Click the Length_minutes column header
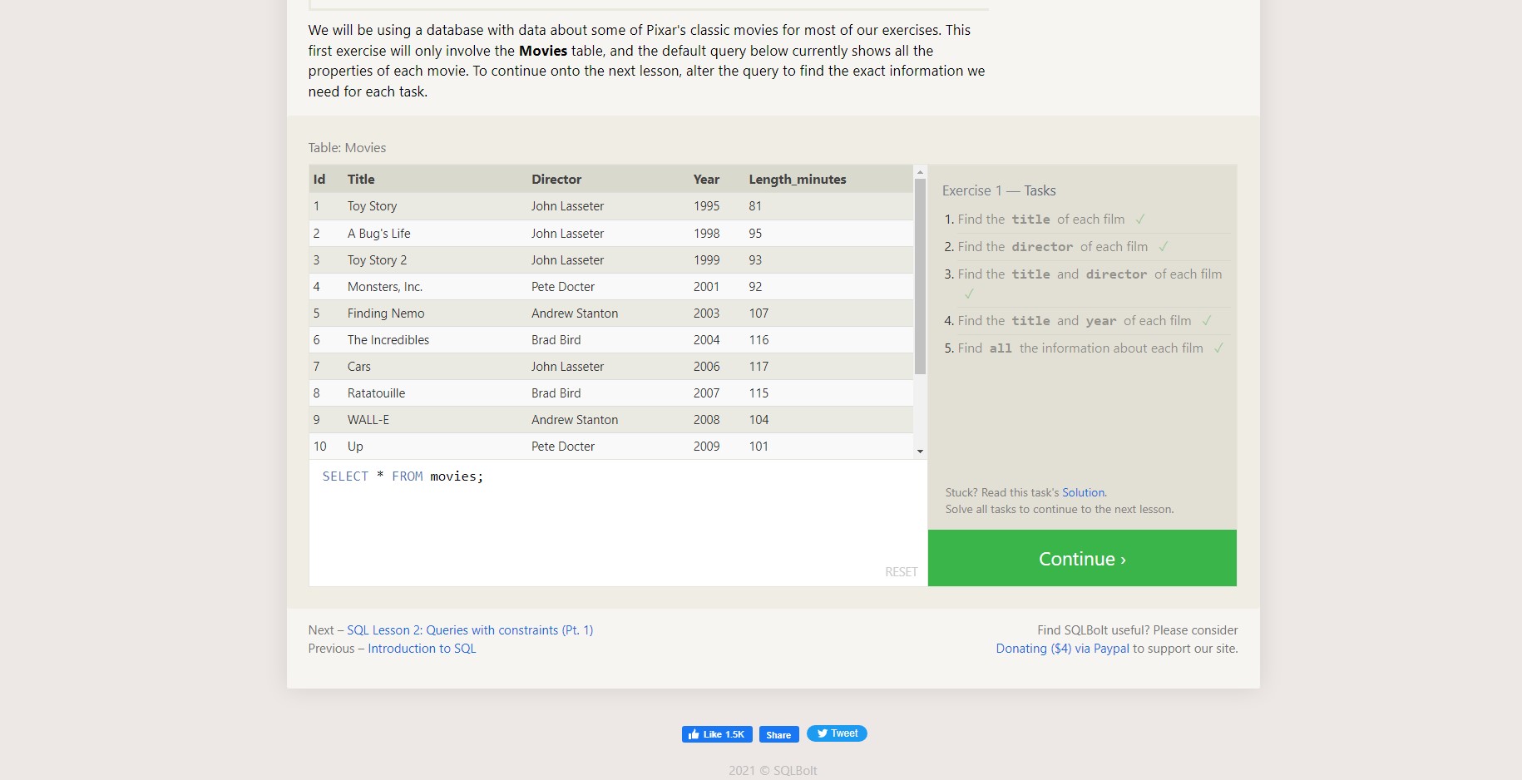The width and height of the screenshot is (1522, 780). tap(797, 180)
